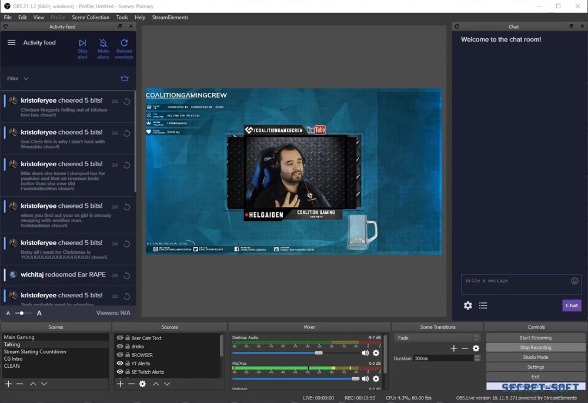Image resolution: width=588 pixels, height=403 pixels.
Task: Click the crown icon in filter bar
Action: click(x=125, y=79)
